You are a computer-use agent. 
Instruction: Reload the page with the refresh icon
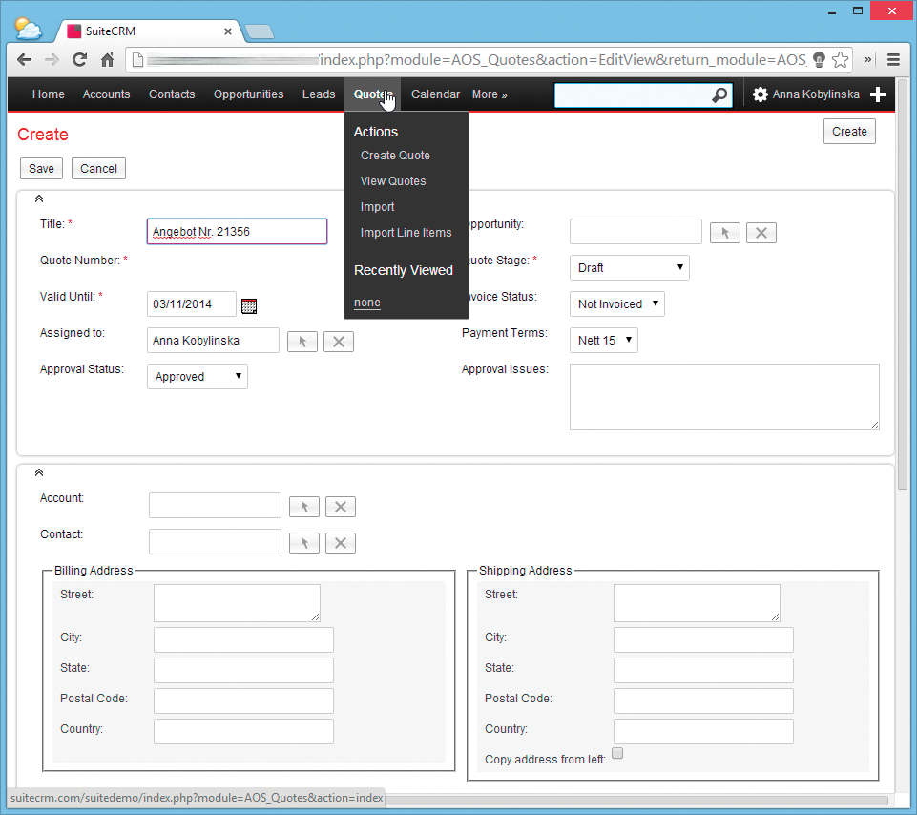coord(79,59)
